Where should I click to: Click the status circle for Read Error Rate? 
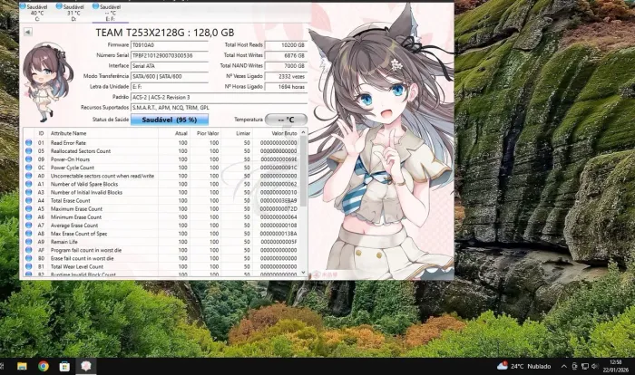pos(29,142)
